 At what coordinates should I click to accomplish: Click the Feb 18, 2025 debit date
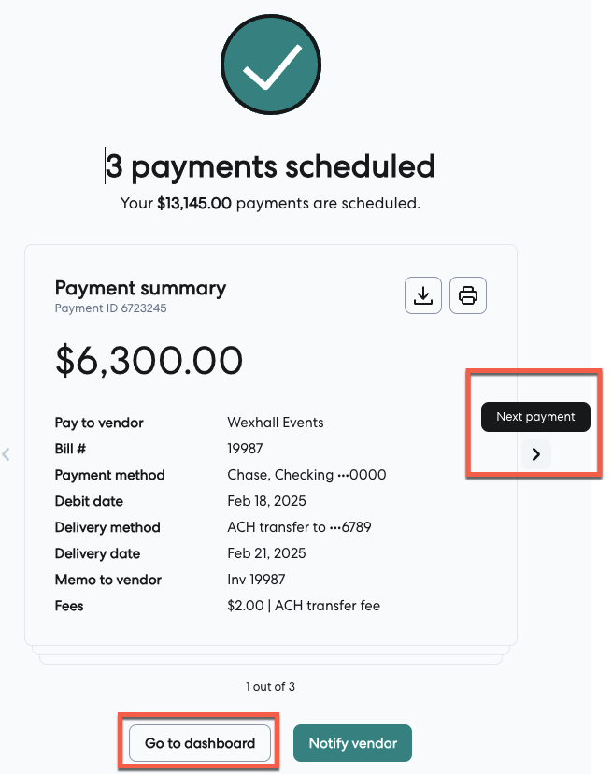coord(266,501)
